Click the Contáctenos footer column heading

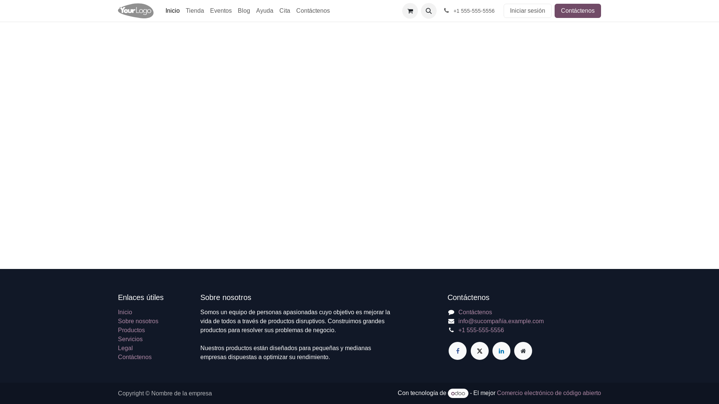468,297
